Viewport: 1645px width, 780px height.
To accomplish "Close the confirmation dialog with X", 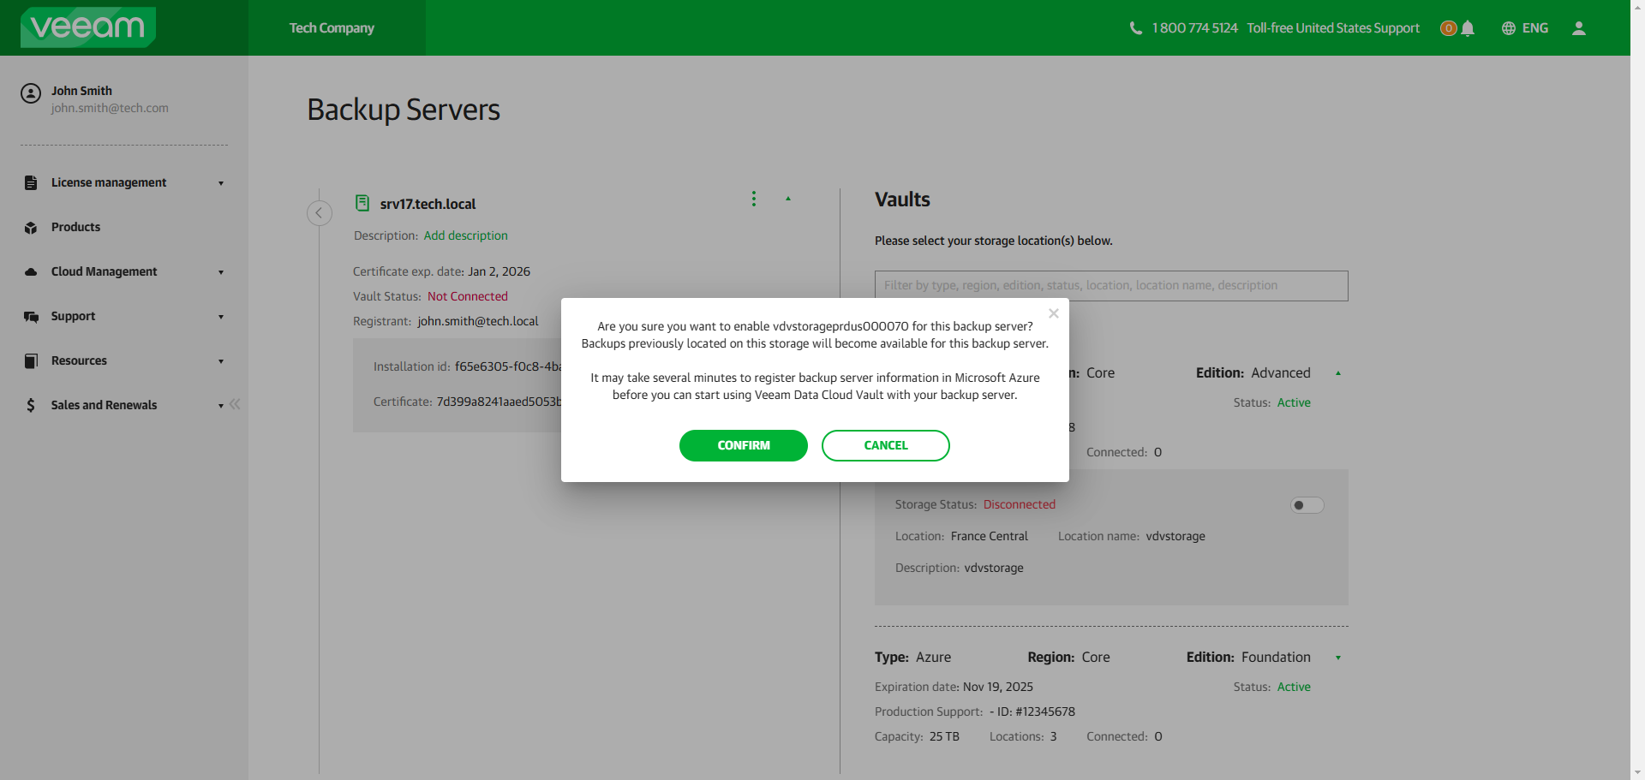I will coord(1054,313).
